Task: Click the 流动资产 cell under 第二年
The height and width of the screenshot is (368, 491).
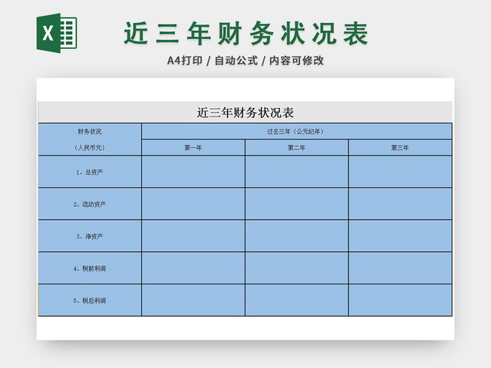Action: [x=297, y=204]
